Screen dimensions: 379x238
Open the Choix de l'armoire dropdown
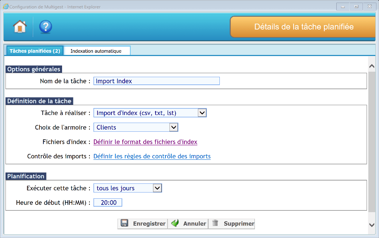(x=174, y=127)
